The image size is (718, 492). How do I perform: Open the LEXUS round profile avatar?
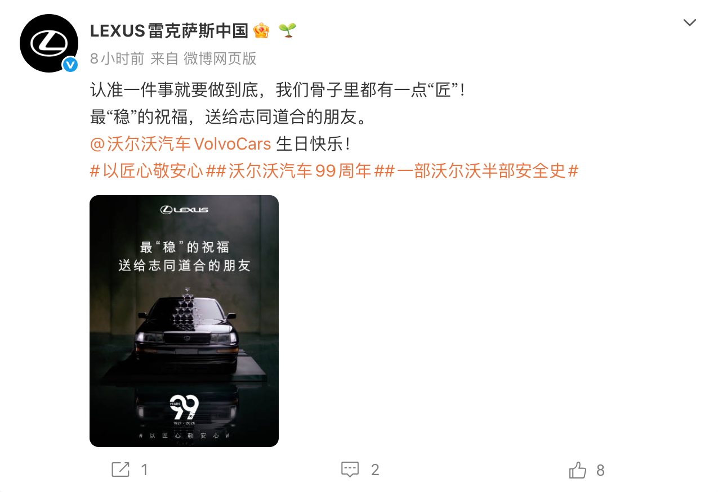(x=48, y=43)
